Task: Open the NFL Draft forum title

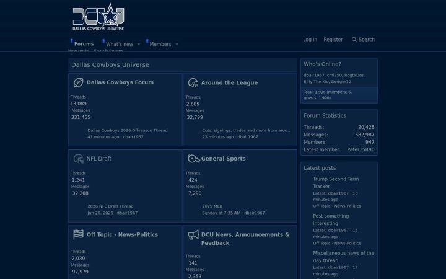Action: [x=99, y=159]
